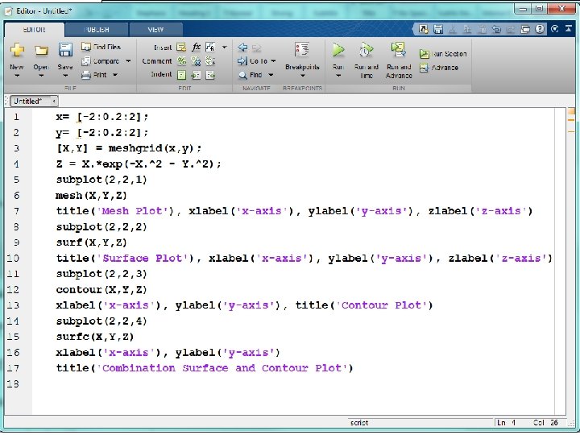This screenshot has width=580, height=435.
Task: Click the 'mesh(X,Y,Z)' code line
Action: [91, 195]
